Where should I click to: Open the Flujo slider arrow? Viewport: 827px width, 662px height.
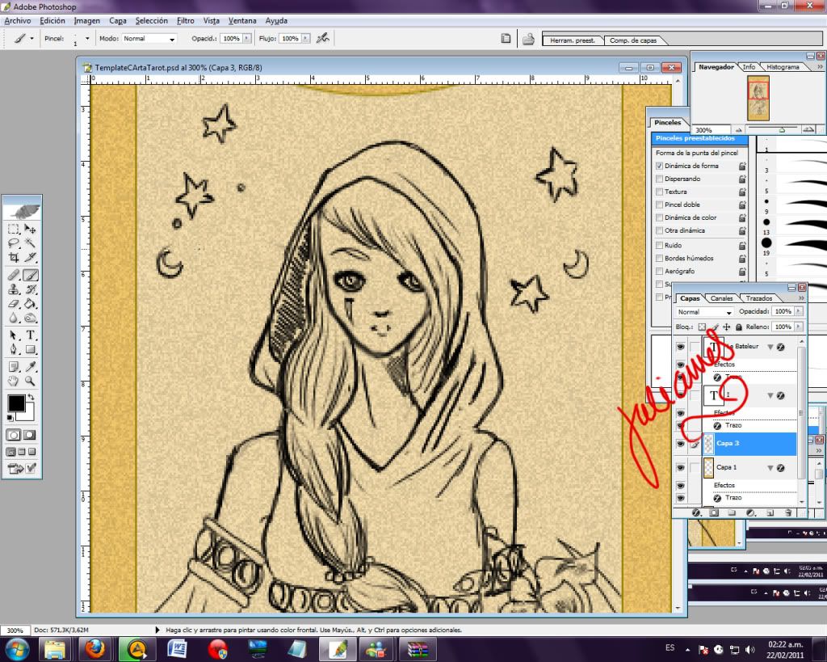coord(306,39)
